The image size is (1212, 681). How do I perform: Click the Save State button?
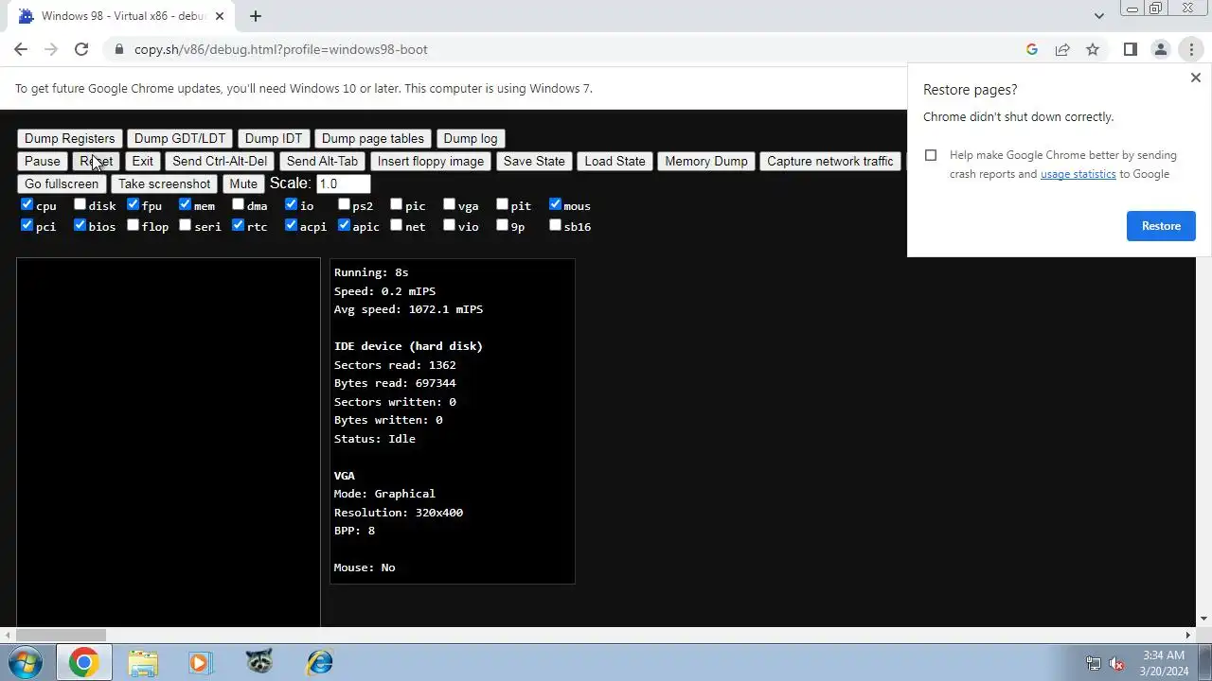534,161
